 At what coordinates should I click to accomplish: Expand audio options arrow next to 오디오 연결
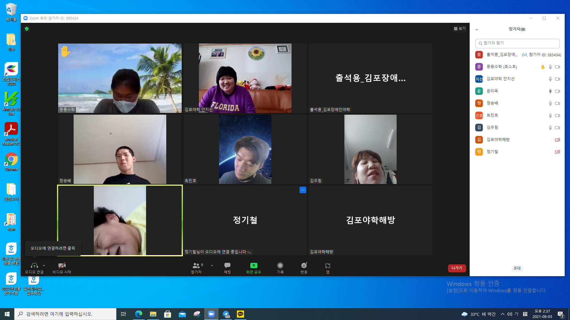tap(44, 265)
